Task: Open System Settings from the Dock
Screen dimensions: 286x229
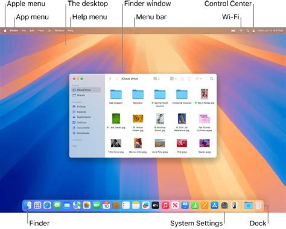Action: [224, 206]
